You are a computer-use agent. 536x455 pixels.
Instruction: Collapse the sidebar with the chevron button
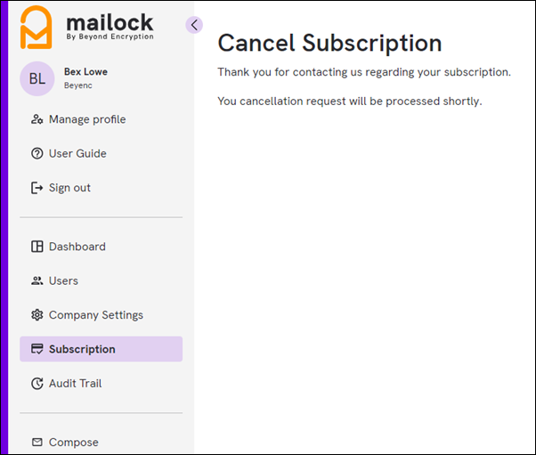click(194, 25)
